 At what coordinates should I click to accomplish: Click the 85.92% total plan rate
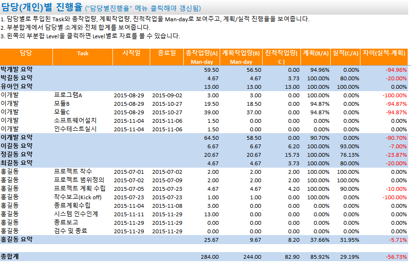tap(320, 257)
